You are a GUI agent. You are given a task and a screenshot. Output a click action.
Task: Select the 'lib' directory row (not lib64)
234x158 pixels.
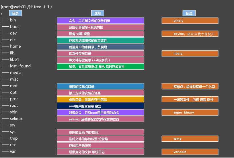[8, 53]
